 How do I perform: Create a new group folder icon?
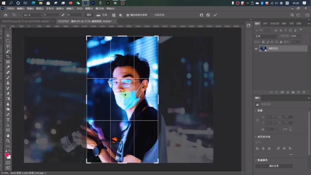point(293,92)
